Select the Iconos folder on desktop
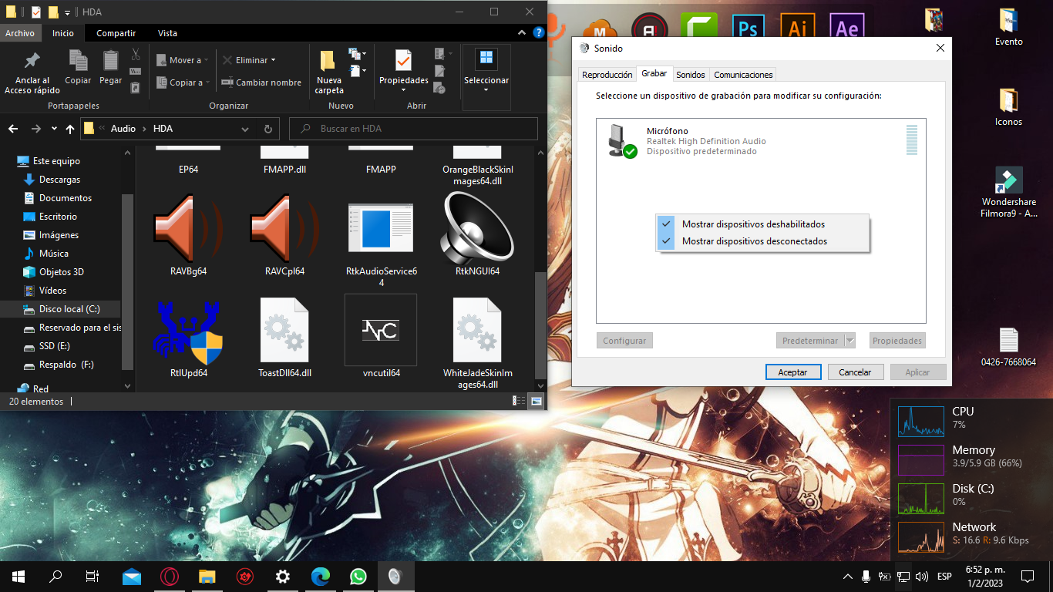The height and width of the screenshot is (592, 1053). [1008, 107]
